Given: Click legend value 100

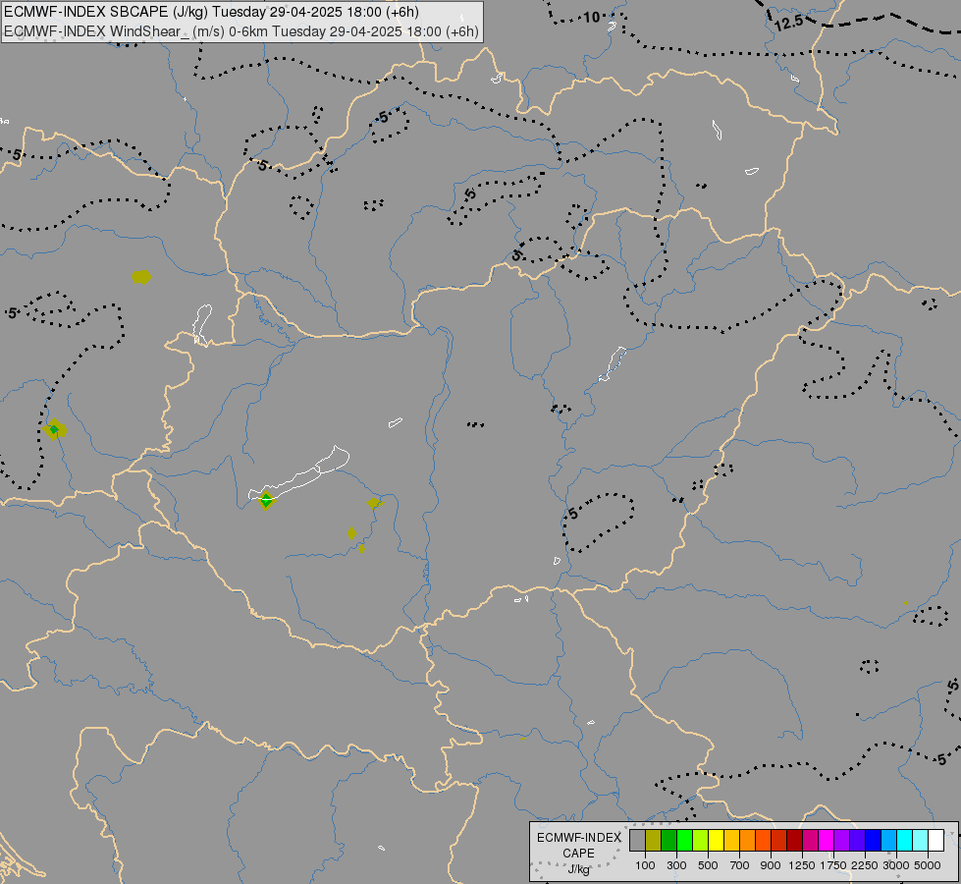Looking at the screenshot, I should coord(645,865).
